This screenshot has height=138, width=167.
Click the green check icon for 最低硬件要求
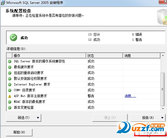tap(10, 67)
